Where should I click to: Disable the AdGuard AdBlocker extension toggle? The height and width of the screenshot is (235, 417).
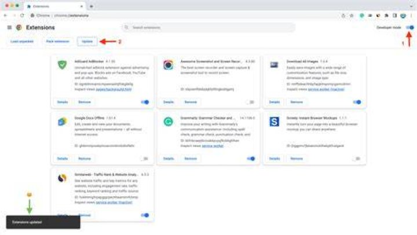(x=145, y=102)
